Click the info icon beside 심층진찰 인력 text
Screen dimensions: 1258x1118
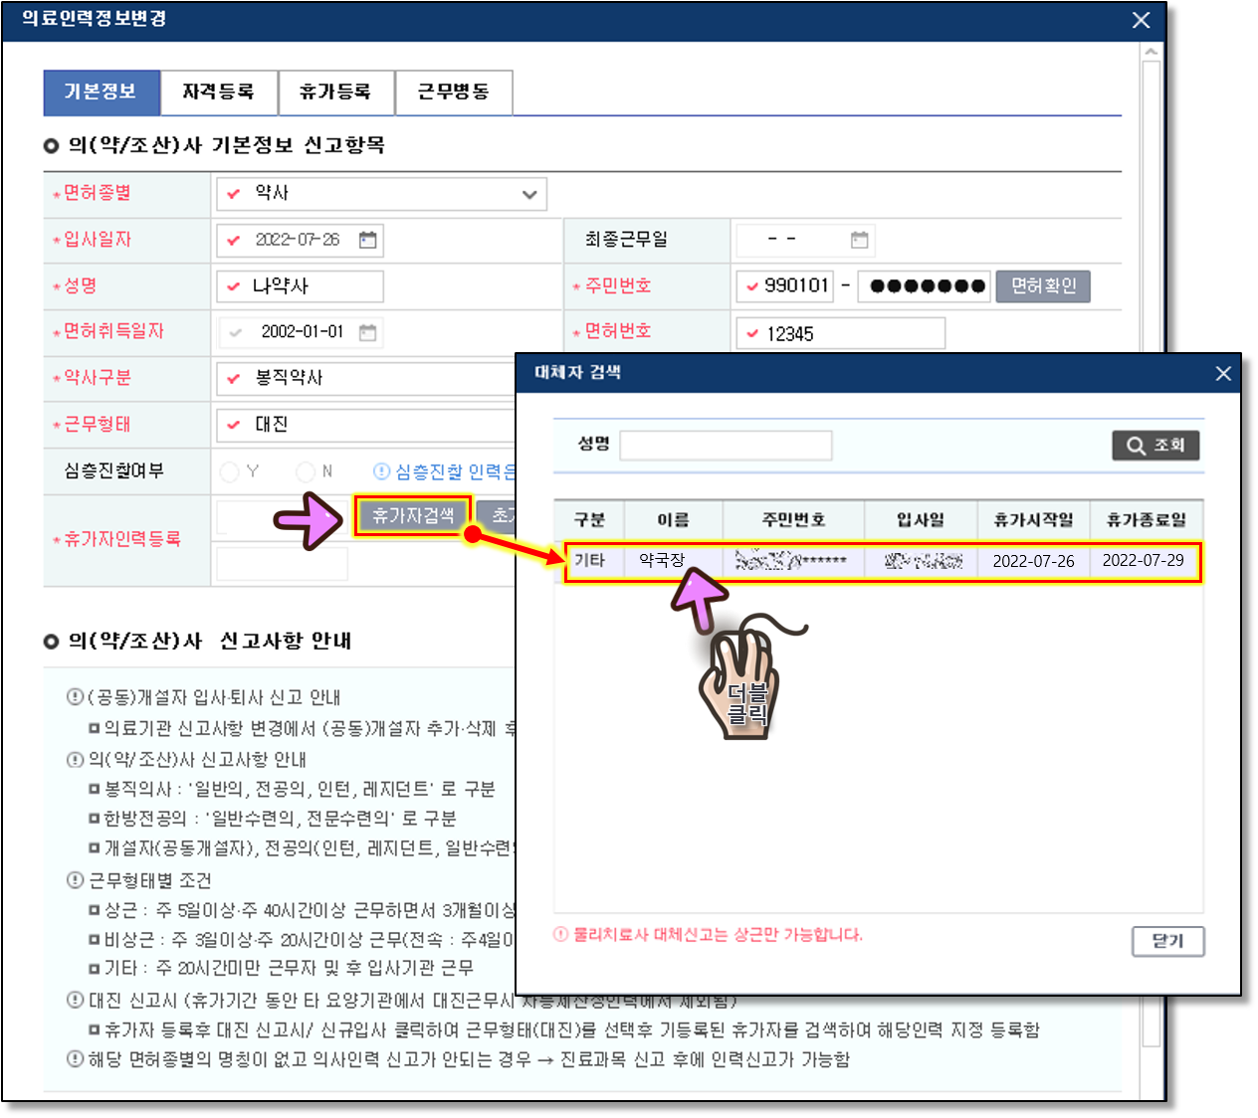[381, 471]
